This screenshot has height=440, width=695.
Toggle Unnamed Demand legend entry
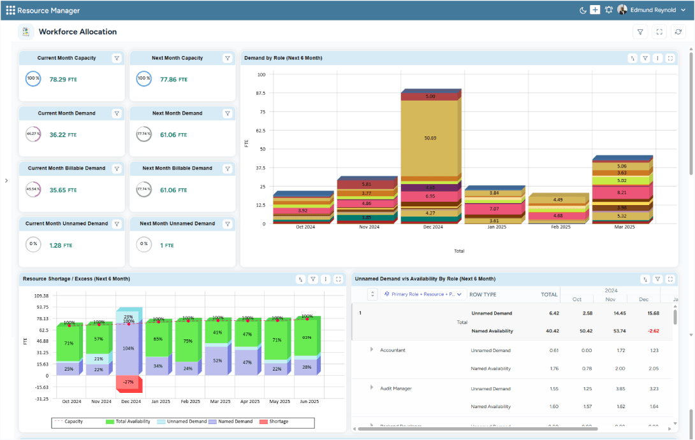[x=182, y=422]
